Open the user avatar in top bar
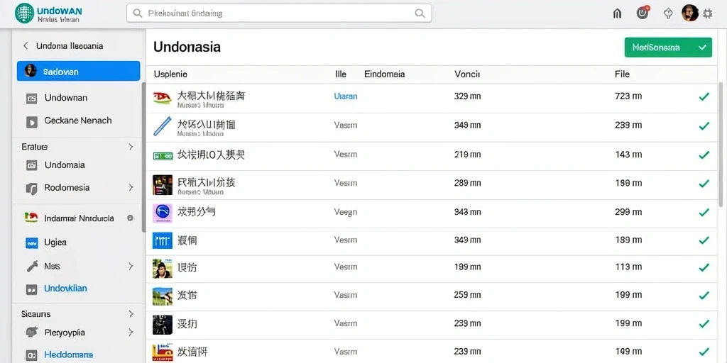This screenshot has width=727, height=363. tap(690, 13)
